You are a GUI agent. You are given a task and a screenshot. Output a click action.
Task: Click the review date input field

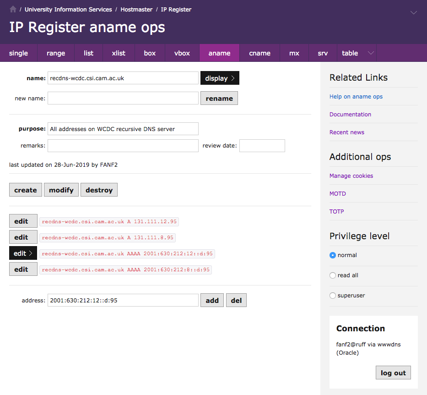[262, 146]
